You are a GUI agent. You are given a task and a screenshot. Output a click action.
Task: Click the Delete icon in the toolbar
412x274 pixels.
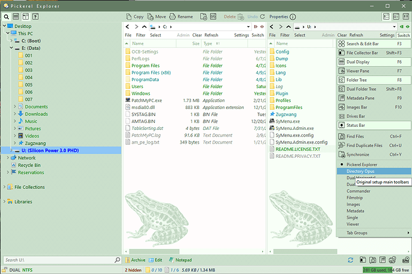pyautogui.click(x=241, y=17)
